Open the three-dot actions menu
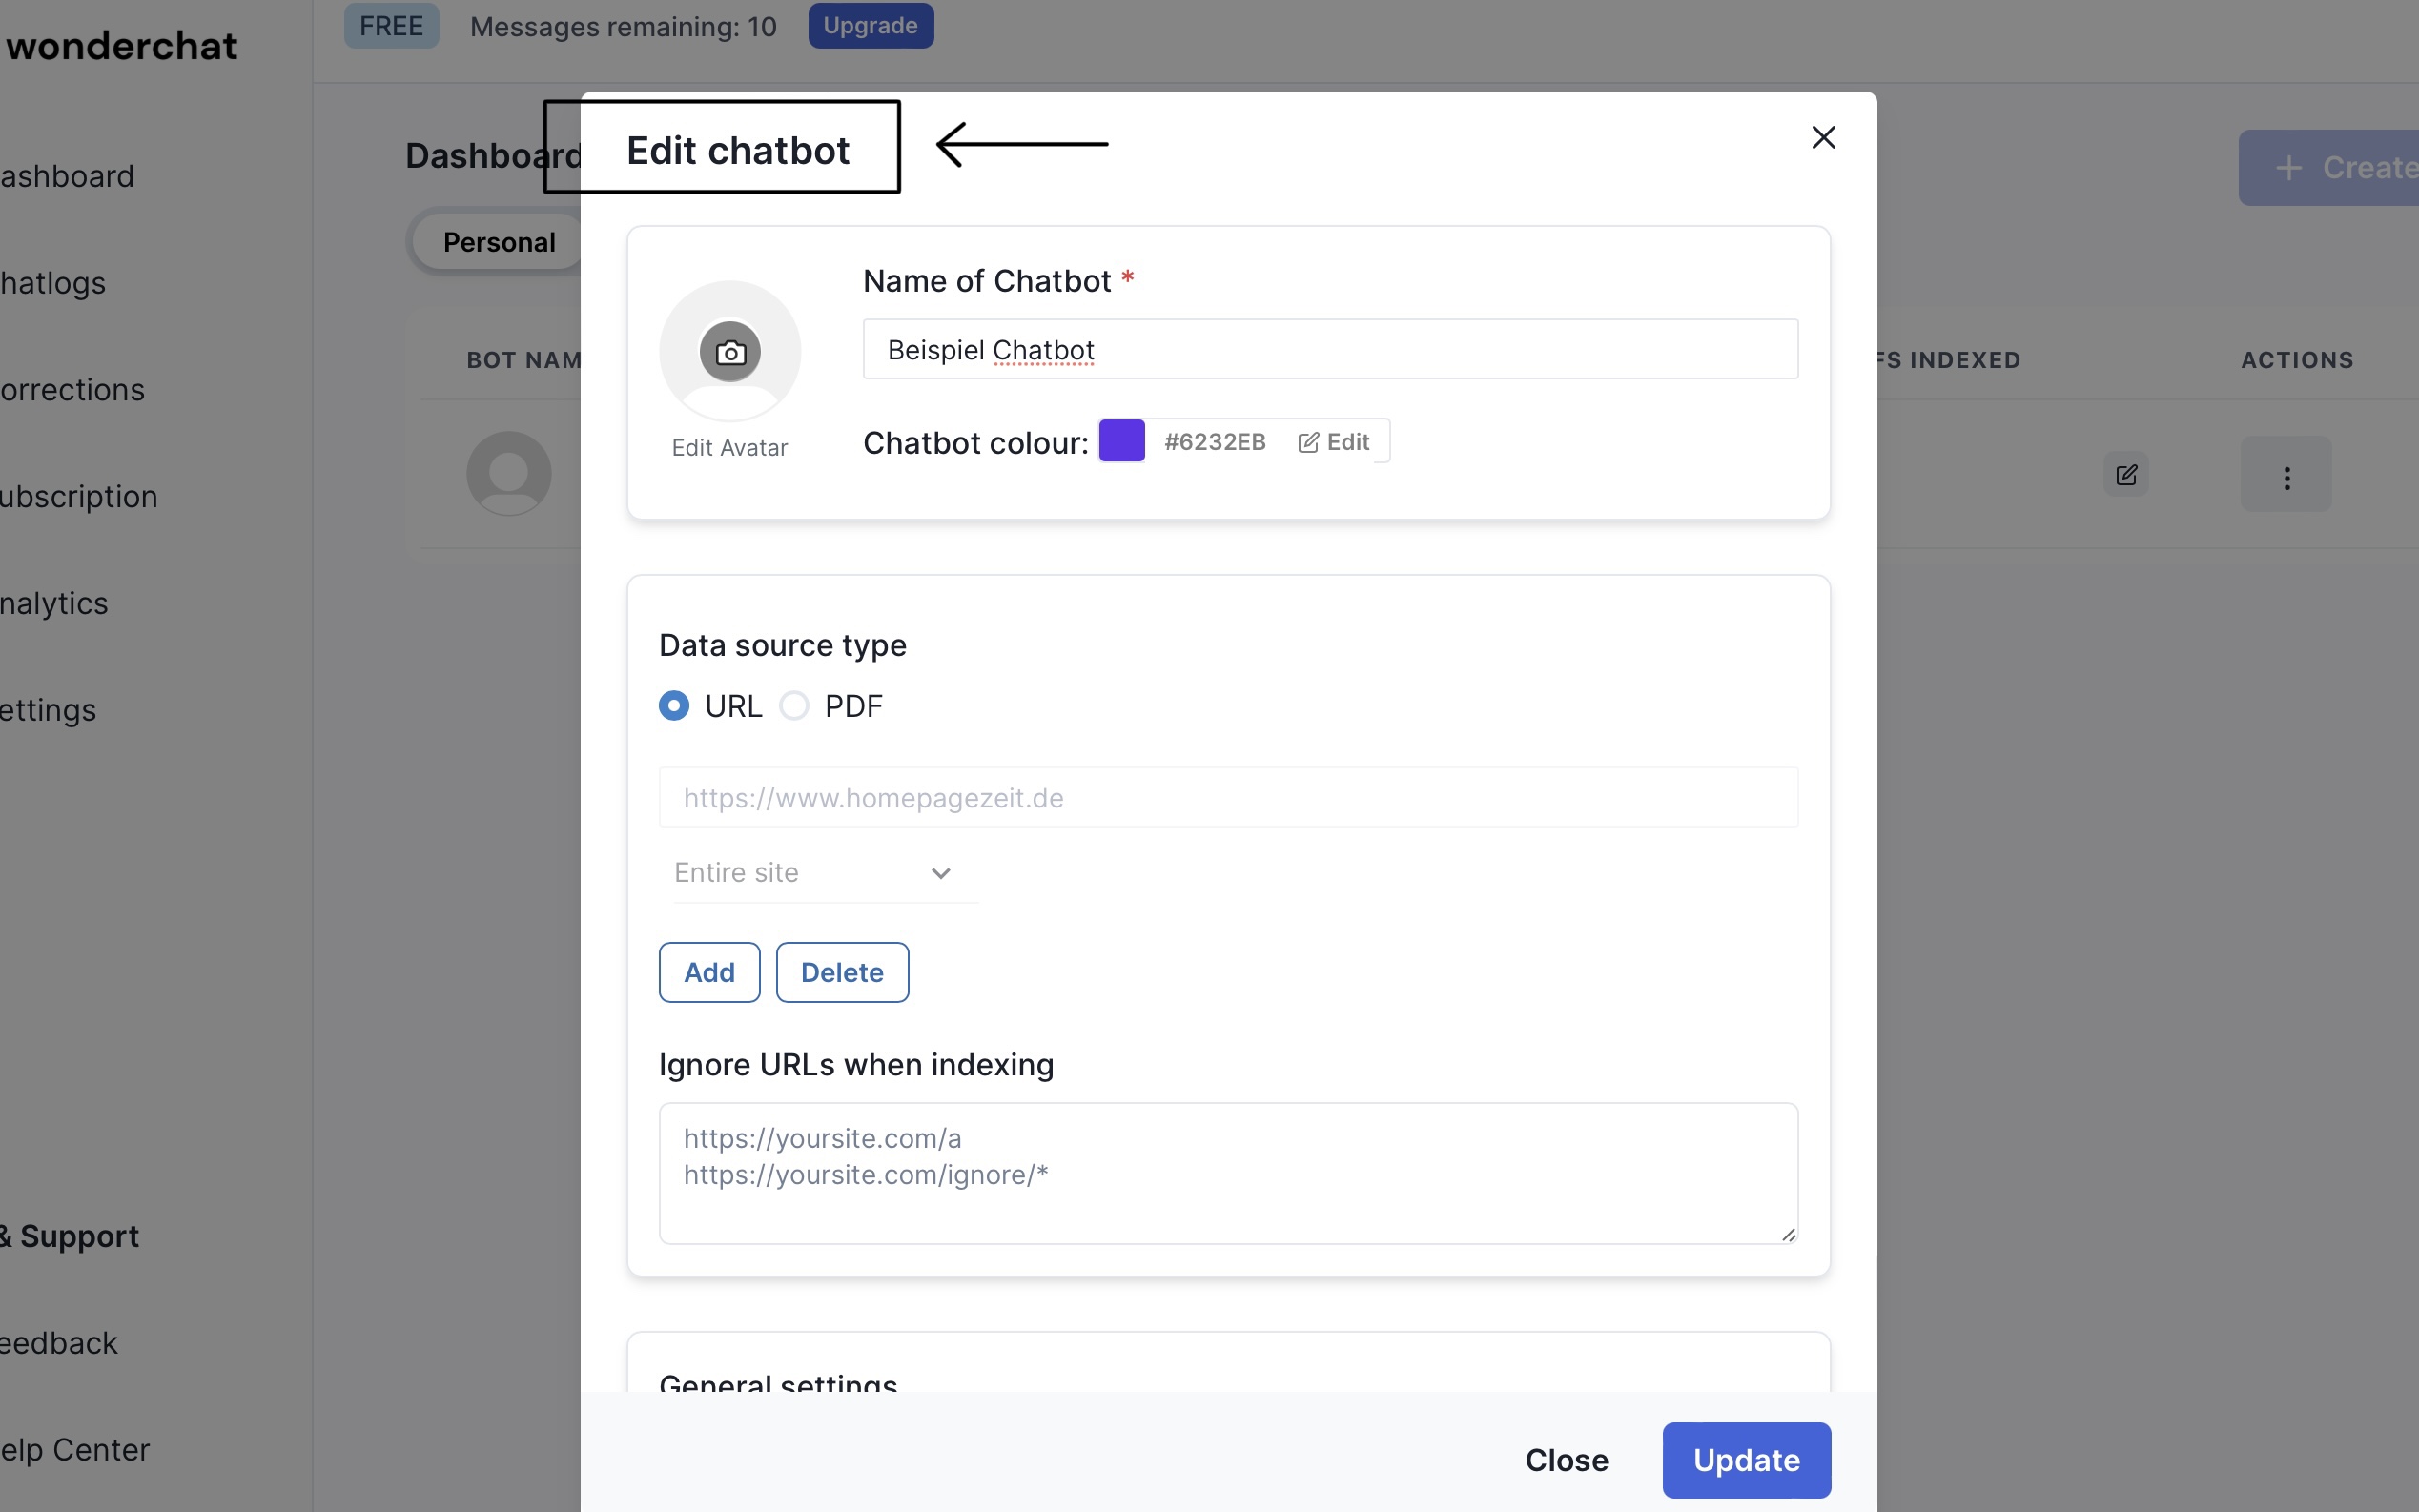 (x=2286, y=474)
